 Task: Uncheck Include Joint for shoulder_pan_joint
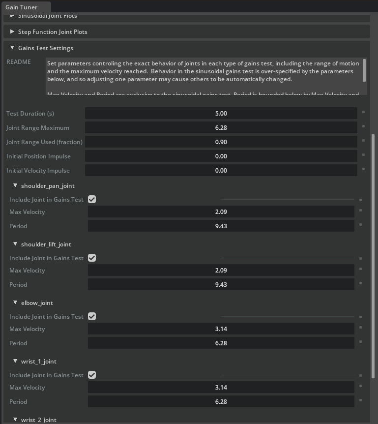(x=92, y=199)
